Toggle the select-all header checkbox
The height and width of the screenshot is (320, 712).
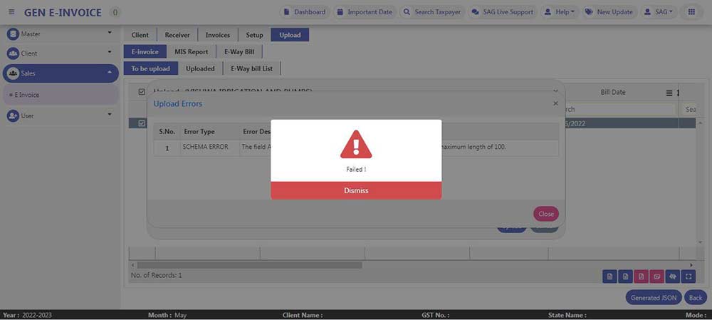[x=142, y=92]
